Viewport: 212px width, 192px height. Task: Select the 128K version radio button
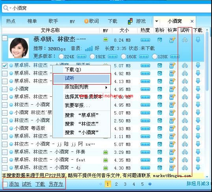pyautogui.click(x=154, y=56)
